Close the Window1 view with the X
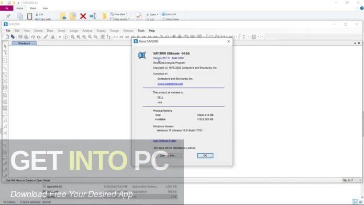The image size is (364, 205). 359,43
